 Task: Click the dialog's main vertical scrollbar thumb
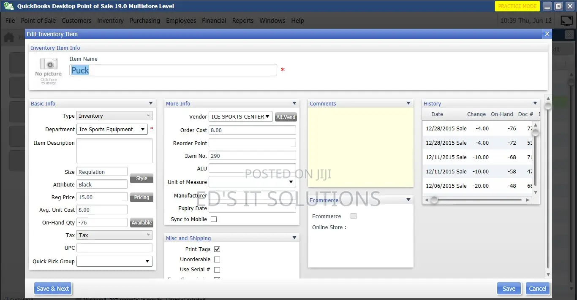548,106
